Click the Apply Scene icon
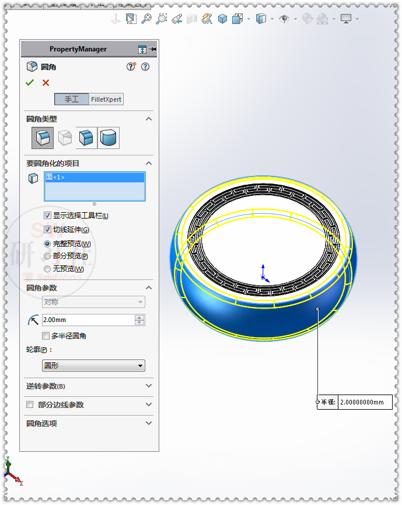The width and height of the screenshot is (402, 505). pos(323,19)
